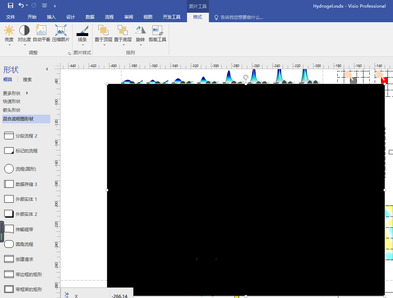The image size is (393, 298).
Task: Select the 外部实体 1 shape
Action: pyautogui.click(x=21, y=199)
